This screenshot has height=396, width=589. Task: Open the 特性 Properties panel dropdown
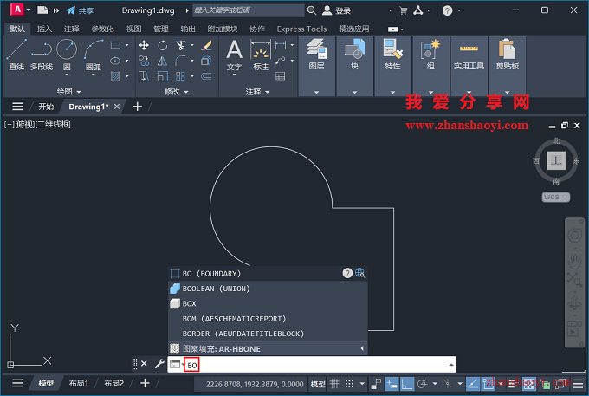pyautogui.click(x=392, y=92)
